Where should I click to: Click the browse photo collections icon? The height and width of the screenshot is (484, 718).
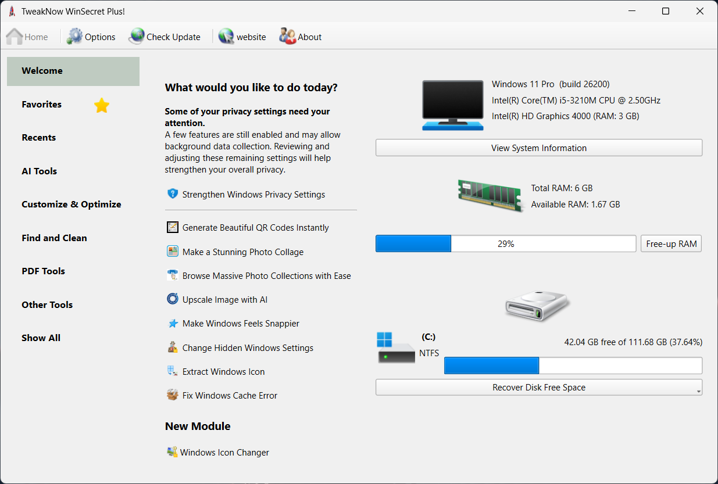(172, 275)
